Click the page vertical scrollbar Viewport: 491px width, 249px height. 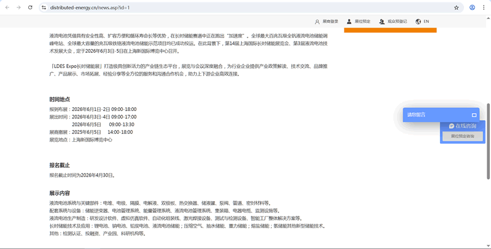click(x=489, y=153)
